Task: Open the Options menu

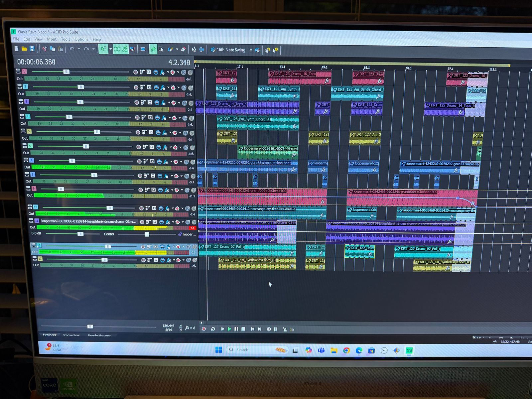Action: (x=81, y=39)
